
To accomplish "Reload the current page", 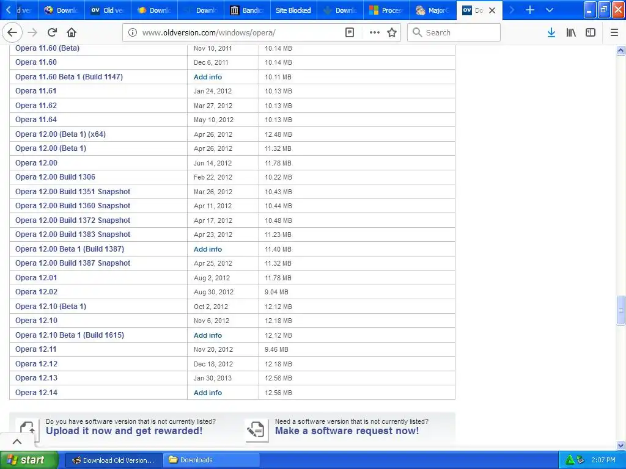I will pos(52,33).
